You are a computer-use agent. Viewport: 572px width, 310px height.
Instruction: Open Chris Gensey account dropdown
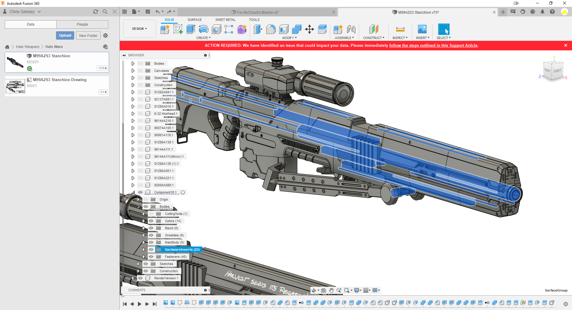click(x=25, y=12)
